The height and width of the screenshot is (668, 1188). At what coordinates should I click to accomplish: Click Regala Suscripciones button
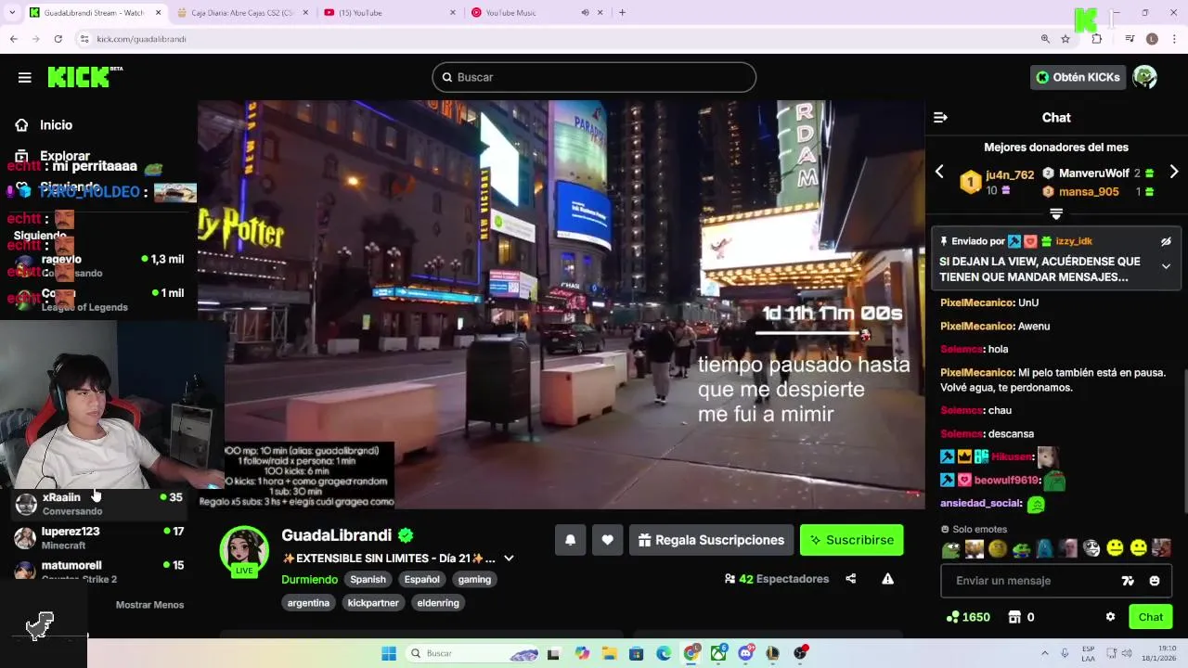(x=711, y=540)
